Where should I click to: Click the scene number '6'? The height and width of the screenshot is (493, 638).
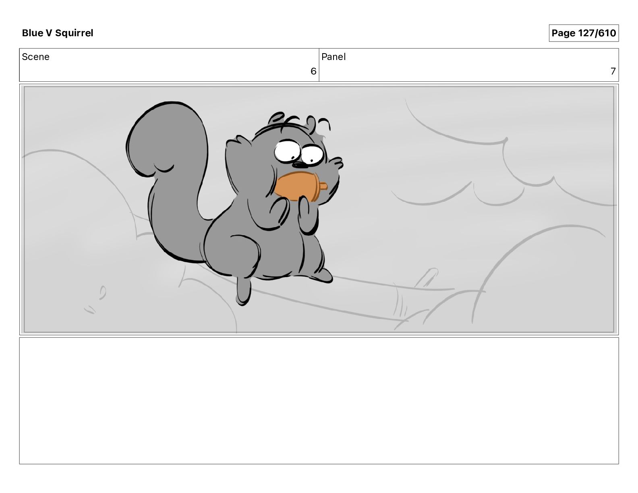click(313, 71)
